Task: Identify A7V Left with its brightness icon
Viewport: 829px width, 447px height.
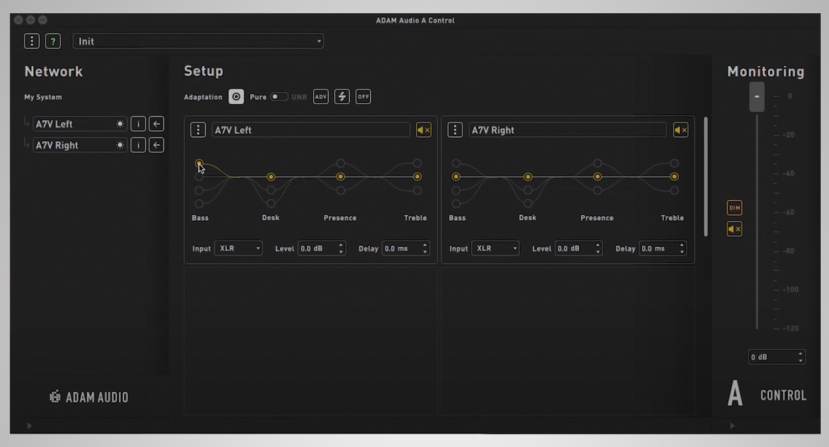Action: pos(120,124)
